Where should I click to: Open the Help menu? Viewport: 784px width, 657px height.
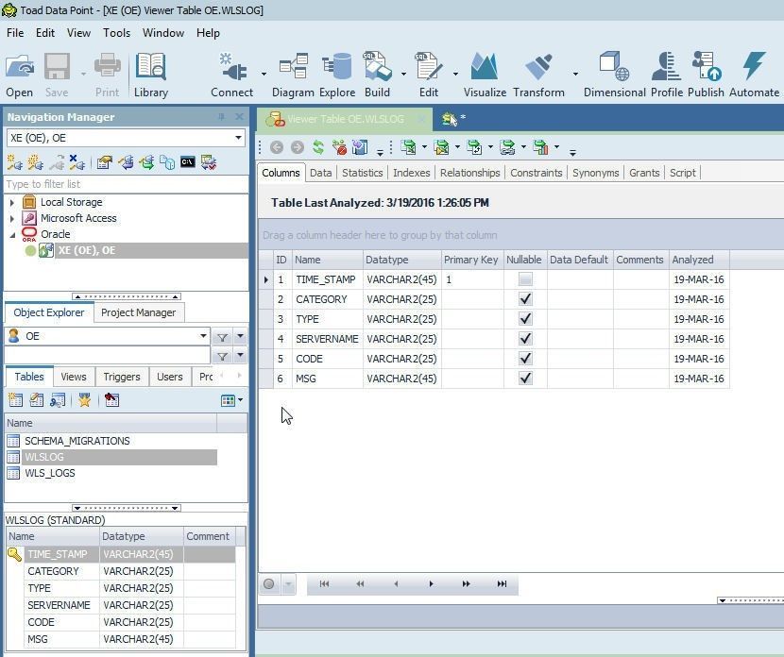(208, 33)
